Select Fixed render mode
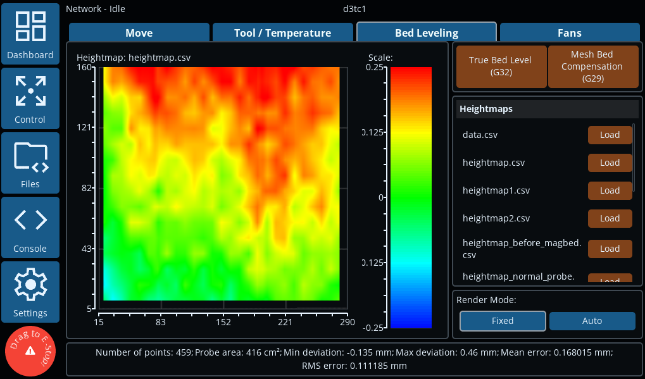 503,321
